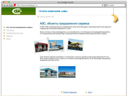Click the bullet icon beside the breadcrumb
Viewport: 128px width, 96px height.
click(38, 17)
